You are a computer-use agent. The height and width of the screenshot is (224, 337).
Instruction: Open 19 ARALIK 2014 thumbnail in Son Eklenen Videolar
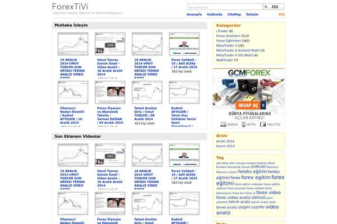73,155
